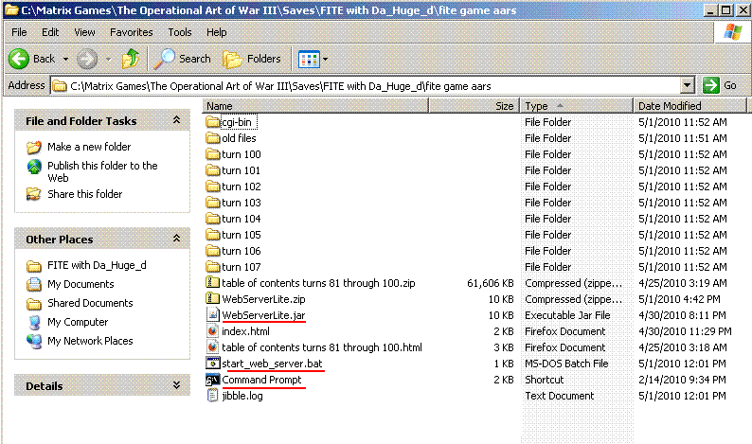Go to FITE with Da_Huge_d folder
Screen dimensions: 752x444
[97, 265]
